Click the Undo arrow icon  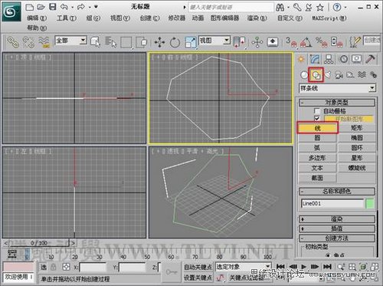[64, 7]
